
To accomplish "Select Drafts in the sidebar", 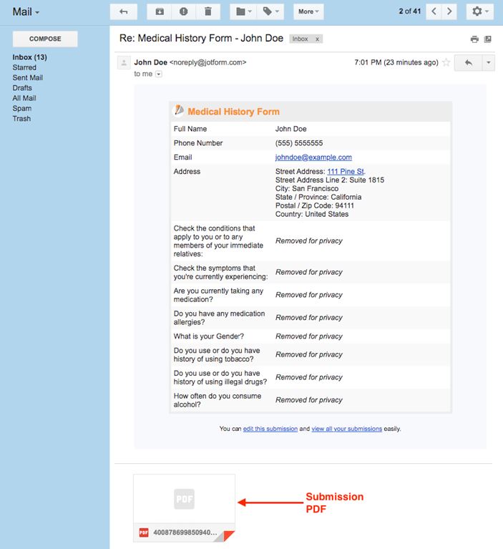I will click(x=22, y=88).
